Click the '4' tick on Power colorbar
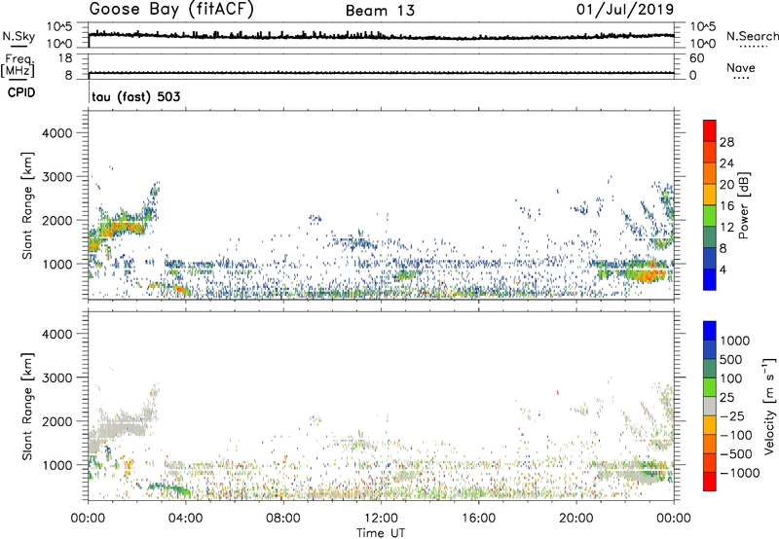 (x=723, y=269)
